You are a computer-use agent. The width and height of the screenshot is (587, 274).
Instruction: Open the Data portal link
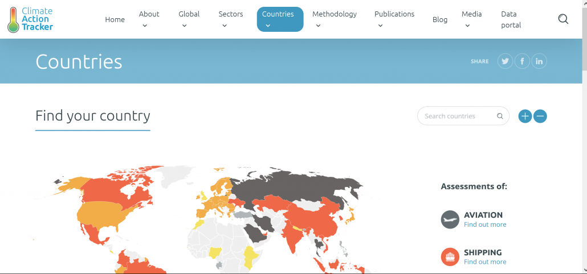(511, 19)
